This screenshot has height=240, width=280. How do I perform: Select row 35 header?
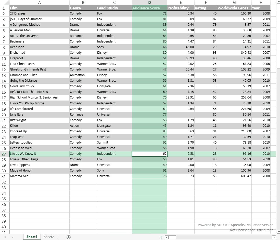point(5,199)
